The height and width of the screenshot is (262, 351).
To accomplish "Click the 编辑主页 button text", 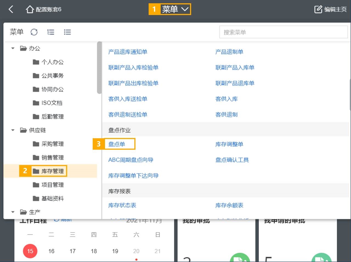I will point(335,9).
